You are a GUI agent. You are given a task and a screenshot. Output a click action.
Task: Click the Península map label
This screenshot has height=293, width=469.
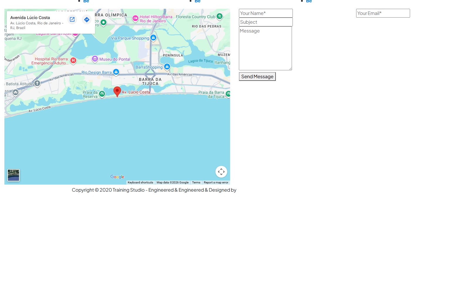click(173, 55)
